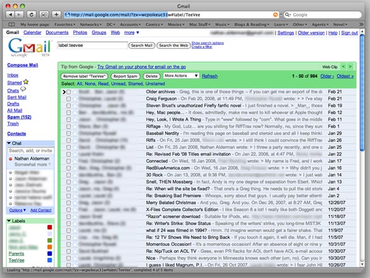The width and height of the screenshot is (370, 278).
Task: Click the orange RSS icon in address bar
Action: (x=275, y=15)
